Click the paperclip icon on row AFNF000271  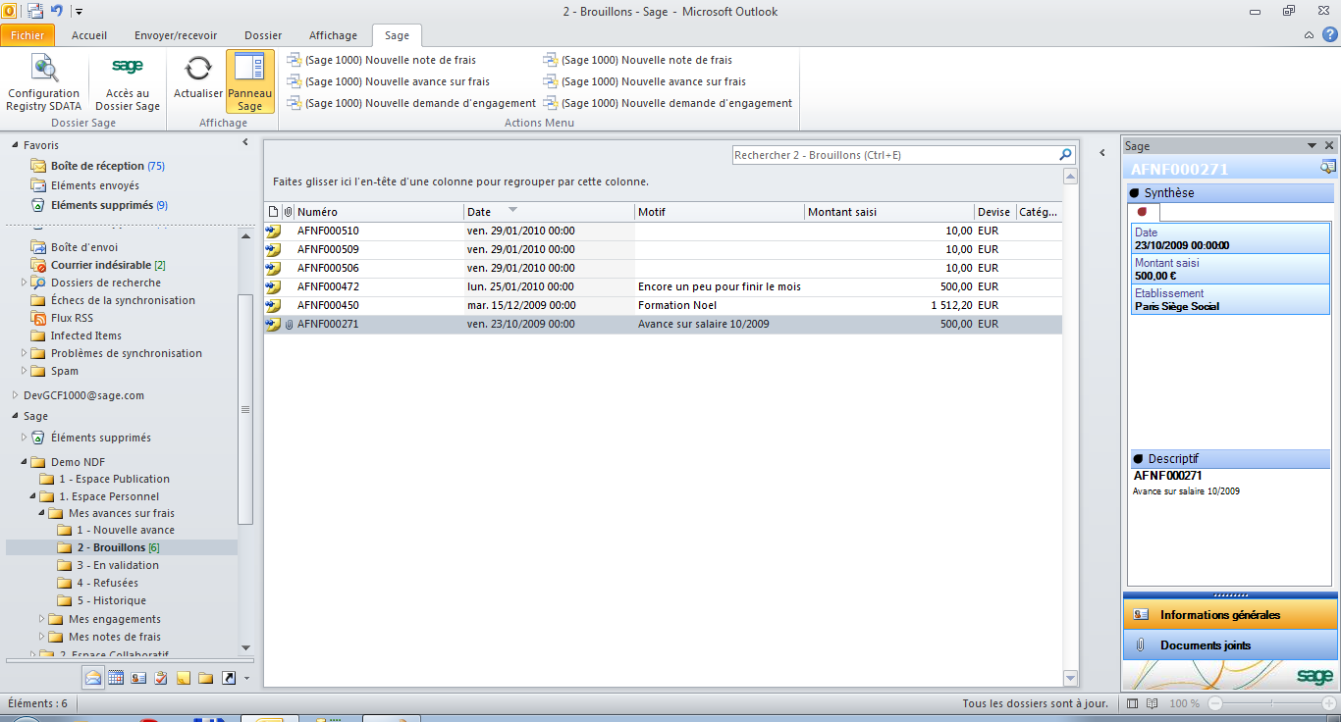click(x=289, y=324)
